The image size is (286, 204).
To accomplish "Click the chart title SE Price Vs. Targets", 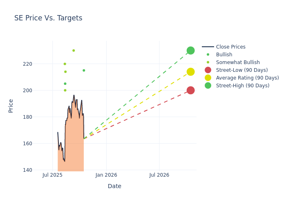I will pos(48,18).
